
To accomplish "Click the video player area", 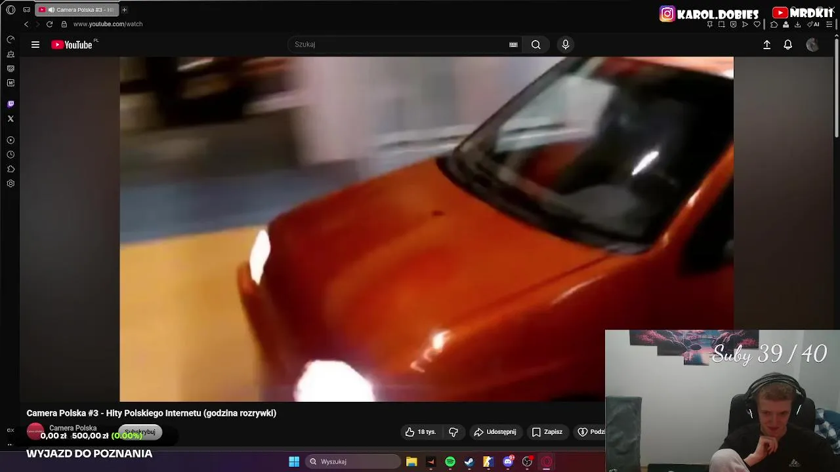I will [x=427, y=229].
